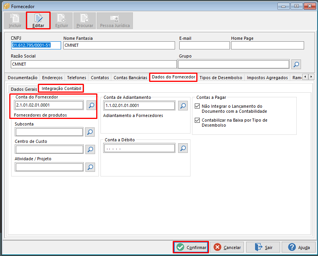Open the Impostos Agregados tab

point(267,78)
